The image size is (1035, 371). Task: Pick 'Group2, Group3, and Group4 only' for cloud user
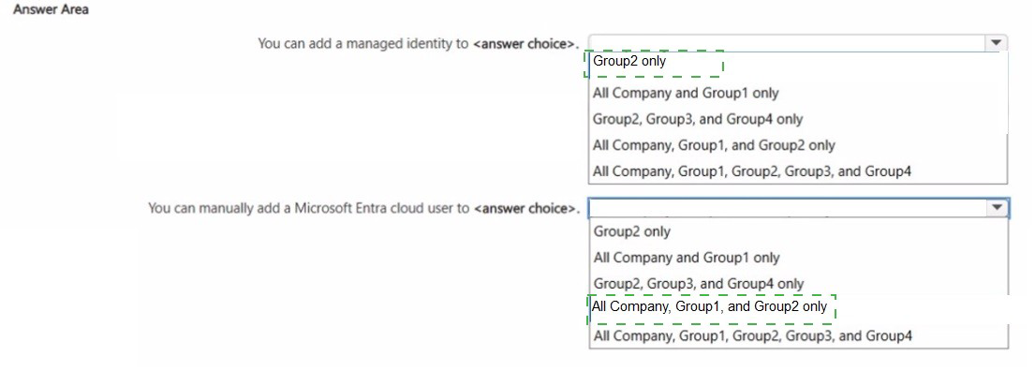pos(699,284)
